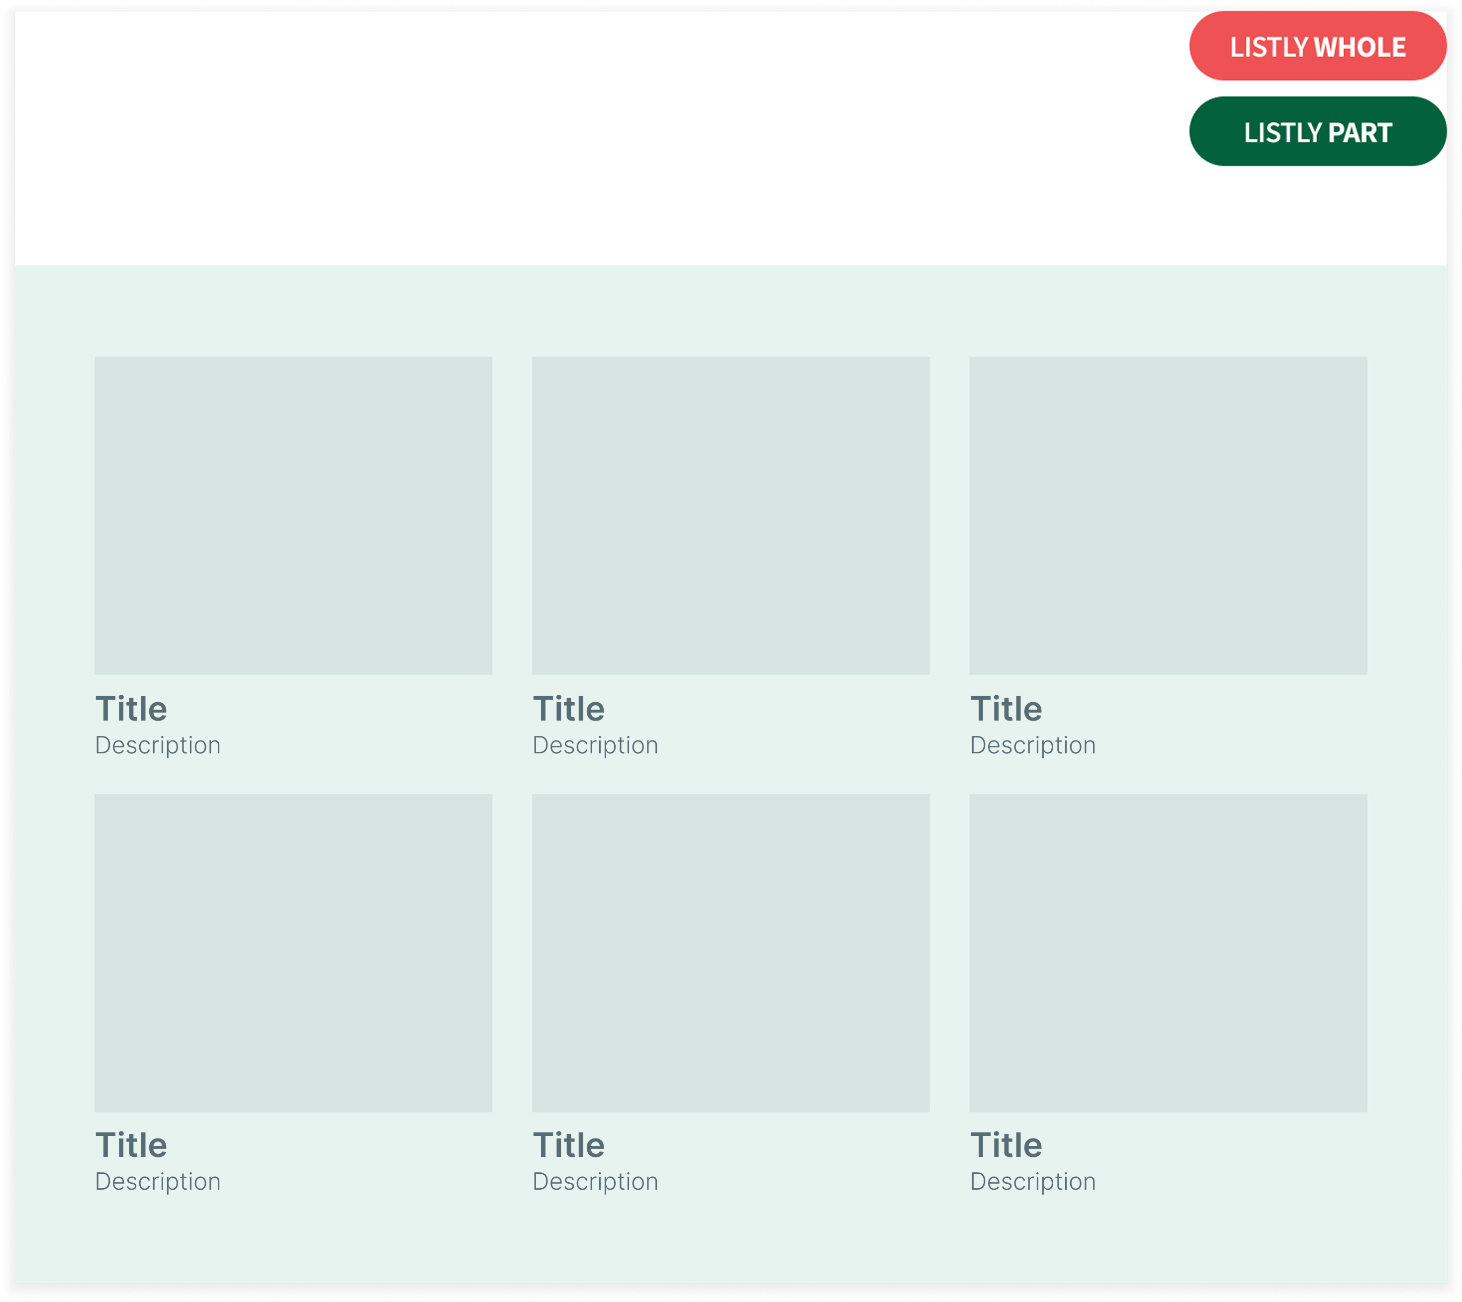Viewport: 1462px width, 1302px height.
Task: Select the bottom-left card image placeholder
Action: point(293,952)
